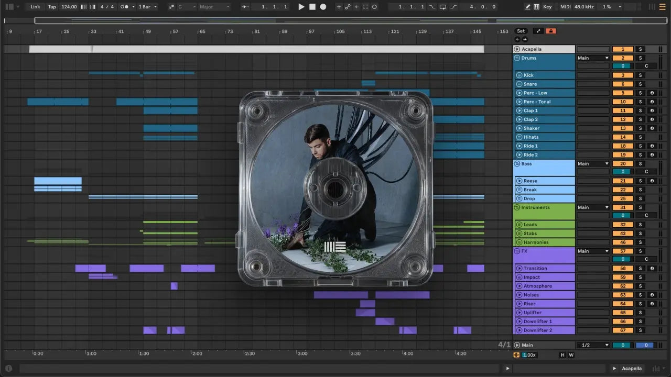Open the Drums group output Main dropdown
671x377 pixels.
tap(593, 58)
